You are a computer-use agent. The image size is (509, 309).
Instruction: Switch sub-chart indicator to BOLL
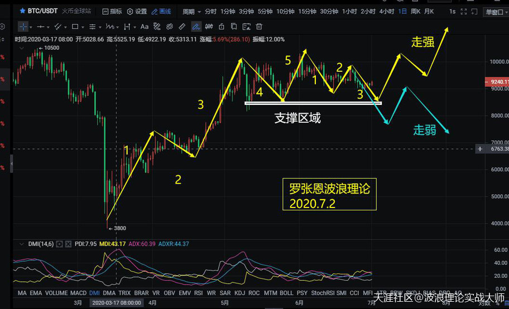click(x=286, y=293)
